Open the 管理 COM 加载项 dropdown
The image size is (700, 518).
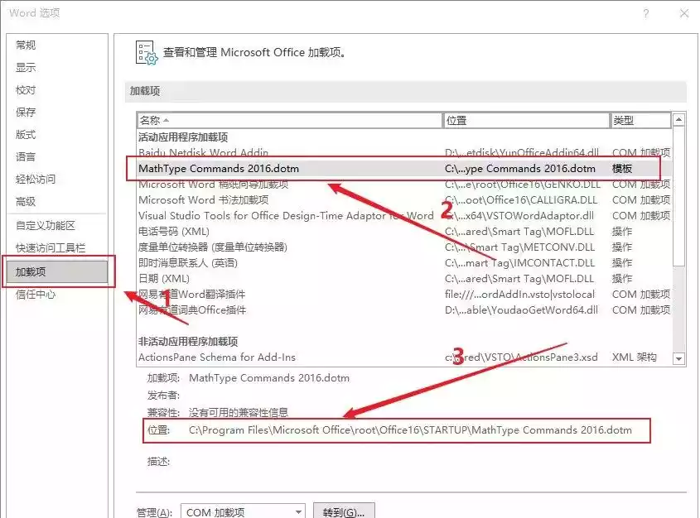[243, 512]
